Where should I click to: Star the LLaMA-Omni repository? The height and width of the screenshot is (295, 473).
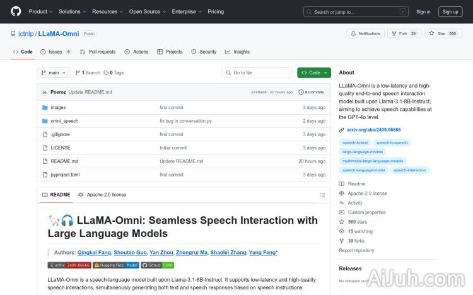[x=443, y=33]
